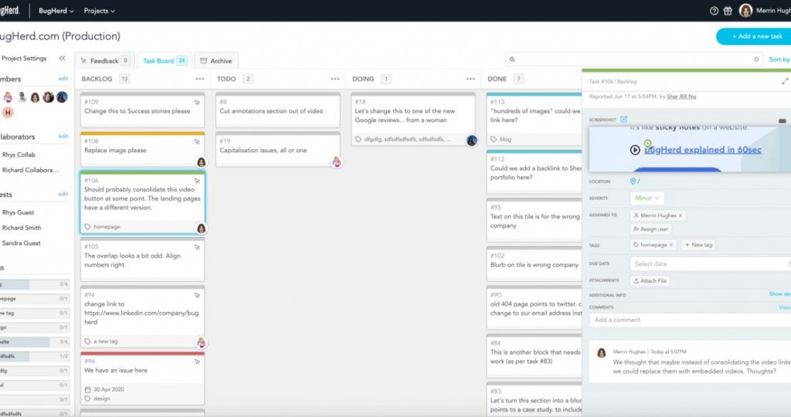
Task: Open BugHerd explained in 60sec link
Action: 703,150
